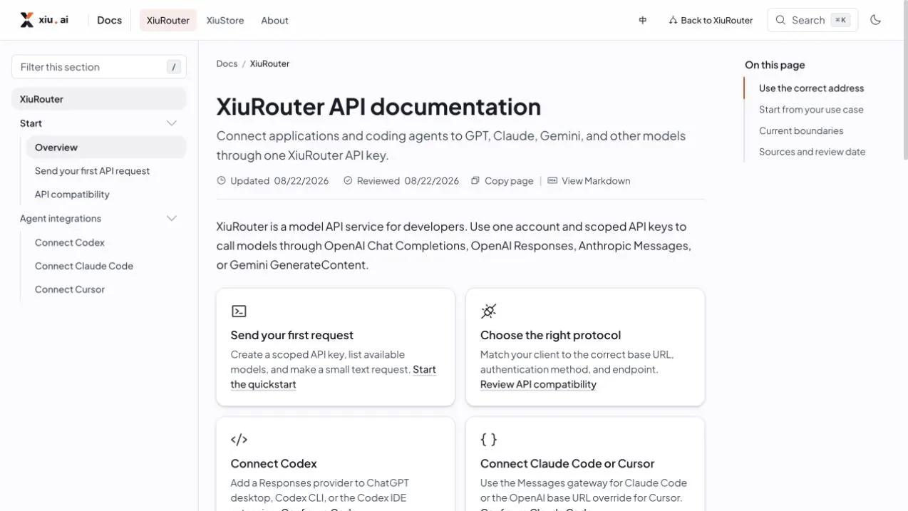Screen dimensions: 908x511
Task: Click Connect Claude Code or Cursor heading
Action: pyautogui.click(x=567, y=463)
